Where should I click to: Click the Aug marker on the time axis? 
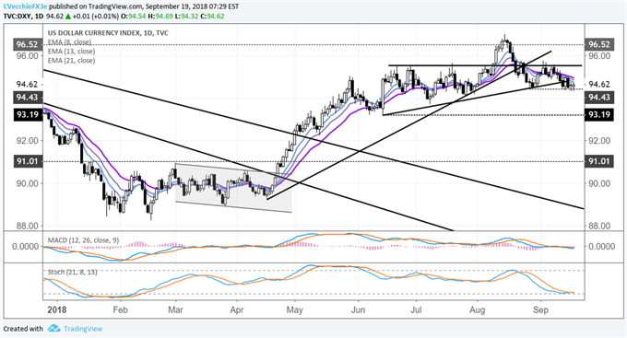[x=477, y=310]
